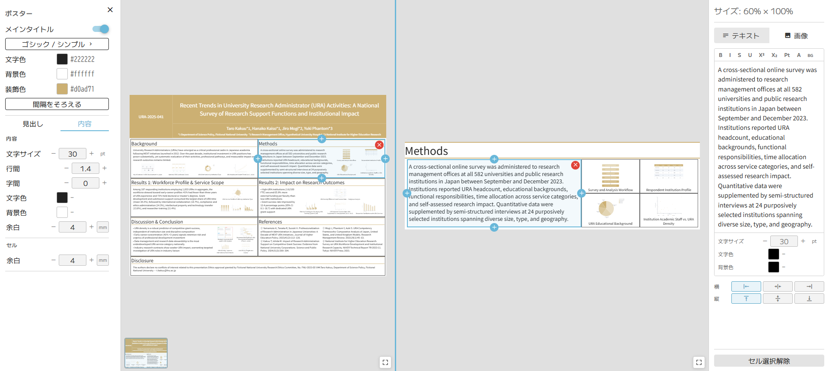
Task: Decrease the 字間 letter spacing
Action: coord(67,183)
